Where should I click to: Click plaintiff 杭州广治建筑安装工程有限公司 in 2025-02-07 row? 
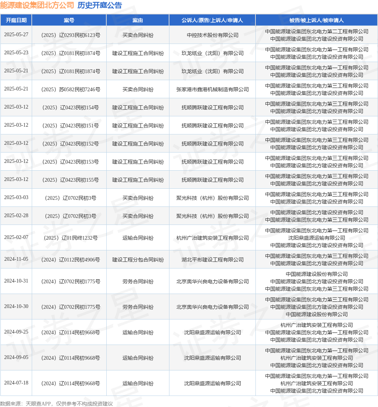(213, 238)
